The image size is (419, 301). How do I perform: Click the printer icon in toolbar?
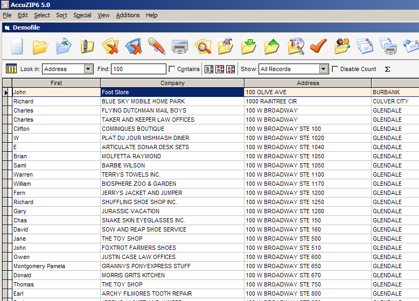(179, 47)
